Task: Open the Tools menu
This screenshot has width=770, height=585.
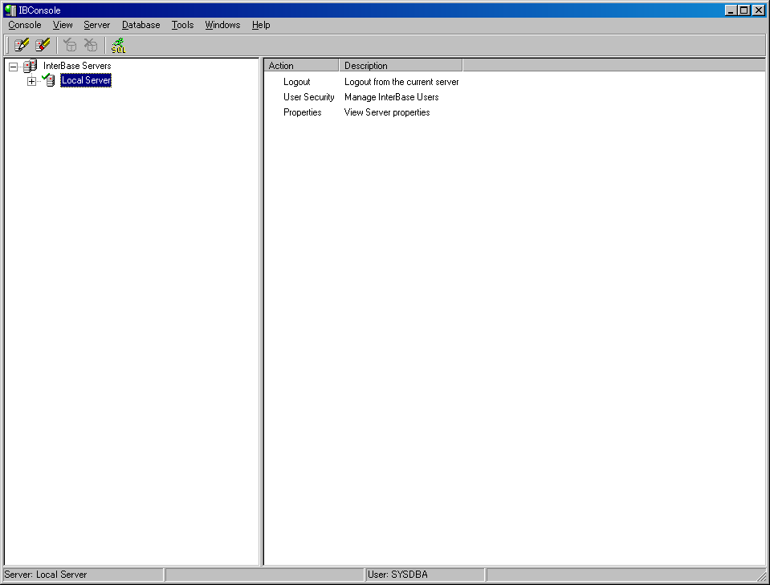Action: [182, 25]
